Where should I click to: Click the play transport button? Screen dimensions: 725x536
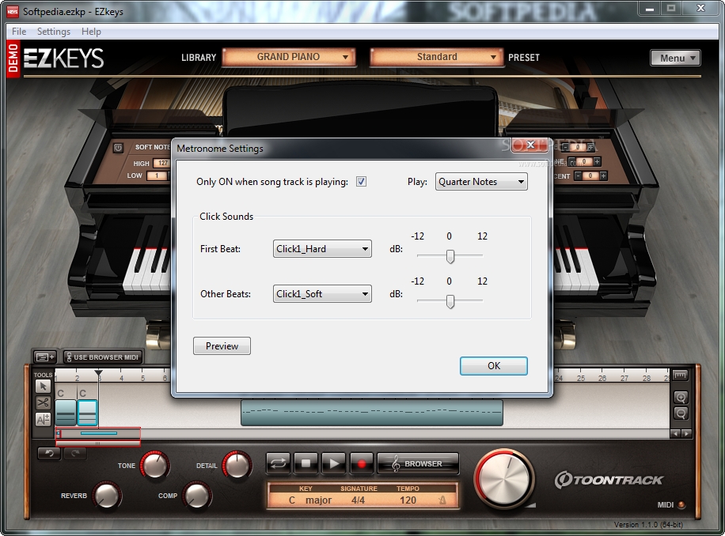(x=333, y=463)
